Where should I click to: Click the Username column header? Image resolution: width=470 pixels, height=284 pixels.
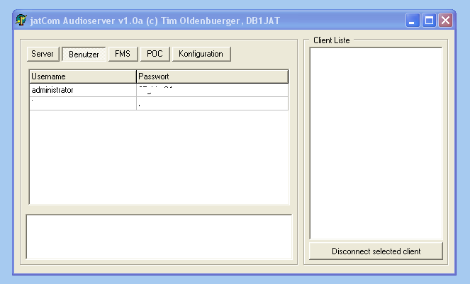[82, 76]
